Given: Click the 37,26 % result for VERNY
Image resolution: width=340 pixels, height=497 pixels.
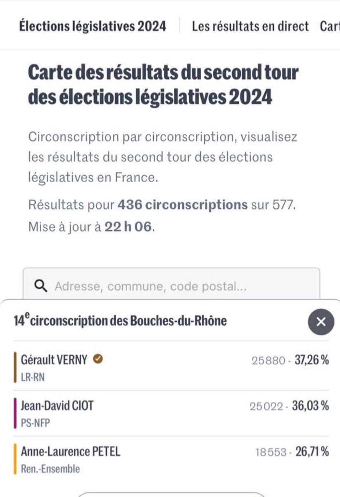Looking at the screenshot, I should tap(311, 360).
